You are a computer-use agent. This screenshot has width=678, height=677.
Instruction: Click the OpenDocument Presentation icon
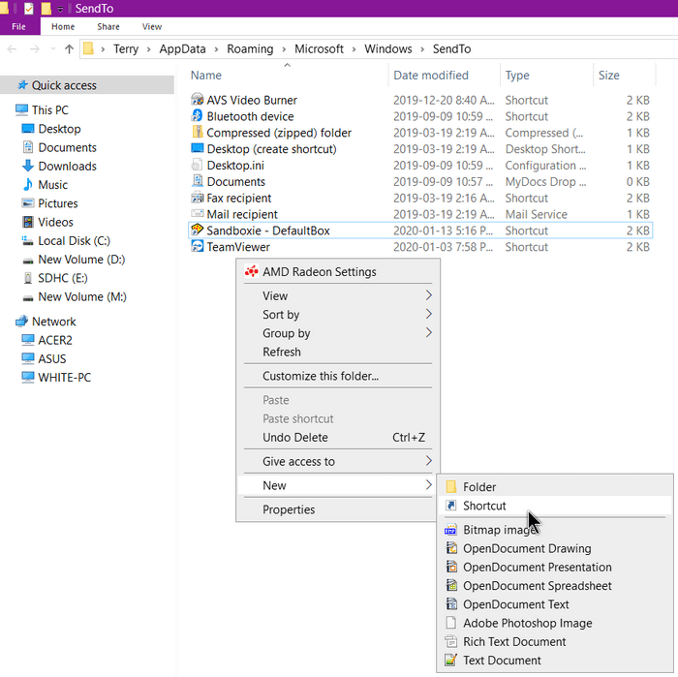(451, 567)
